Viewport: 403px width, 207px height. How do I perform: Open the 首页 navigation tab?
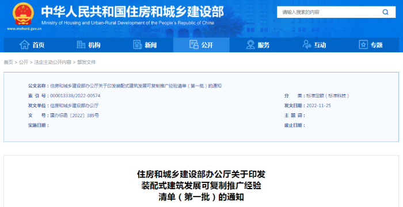[x=32, y=45]
